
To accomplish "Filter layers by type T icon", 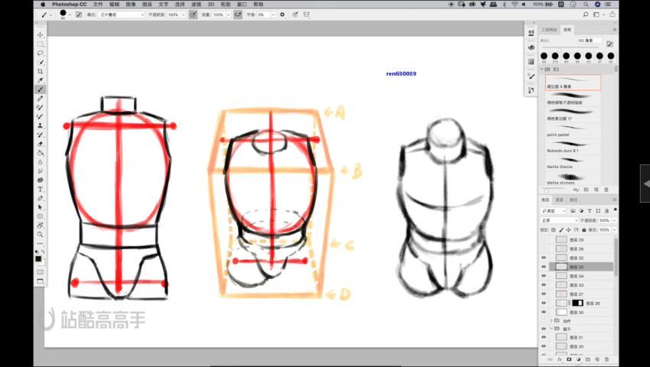I will point(590,211).
